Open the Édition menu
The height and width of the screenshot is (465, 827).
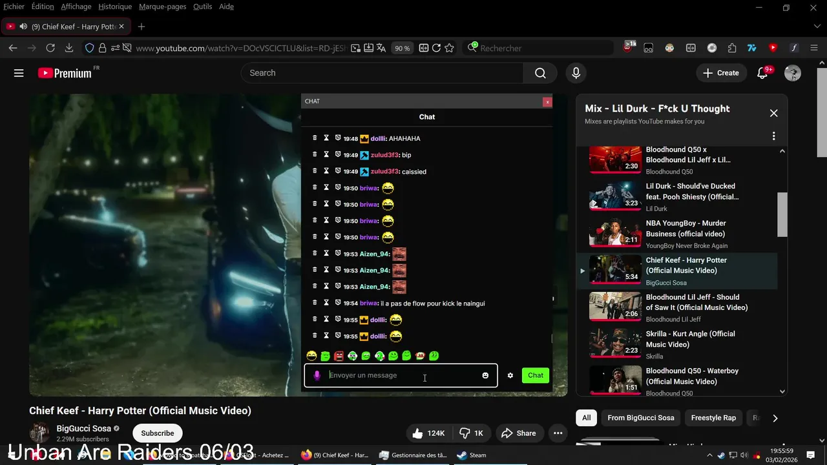43,6
